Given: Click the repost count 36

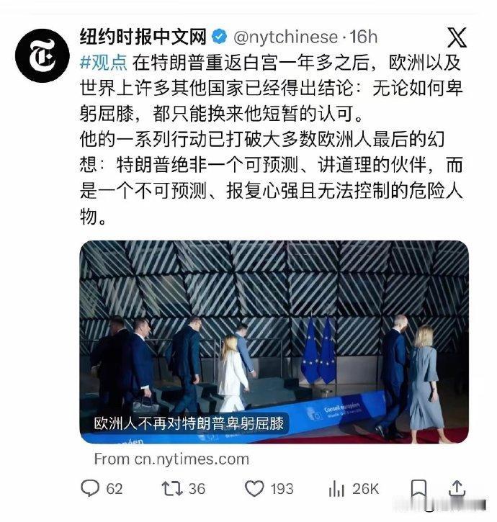Looking at the screenshot, I should [197, 489].
